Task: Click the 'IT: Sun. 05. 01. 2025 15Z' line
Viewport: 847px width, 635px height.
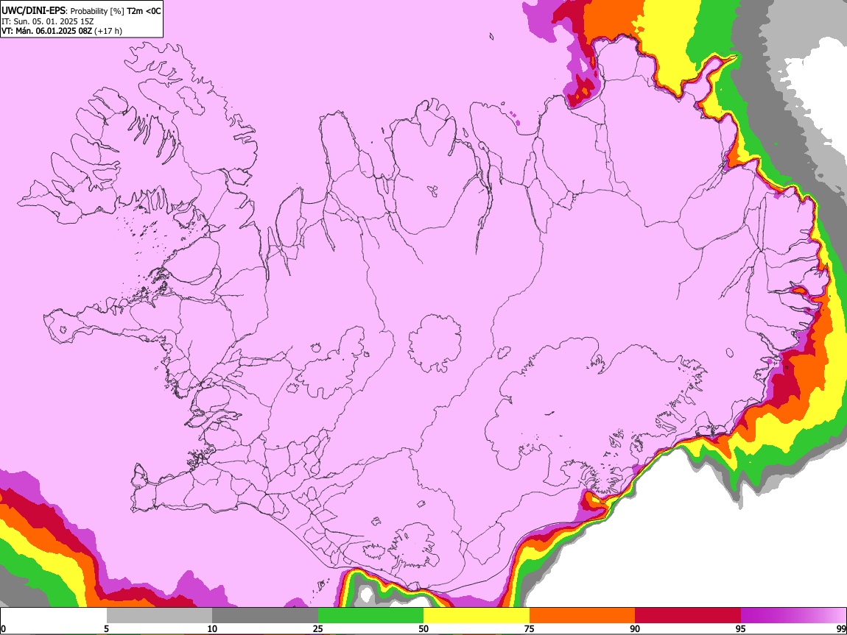Action: [48, 21]
